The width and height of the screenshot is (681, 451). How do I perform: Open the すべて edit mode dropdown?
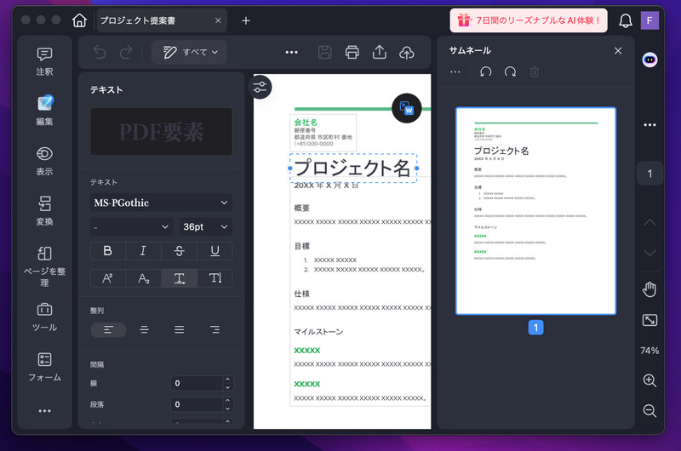click(x=189, y=52)
